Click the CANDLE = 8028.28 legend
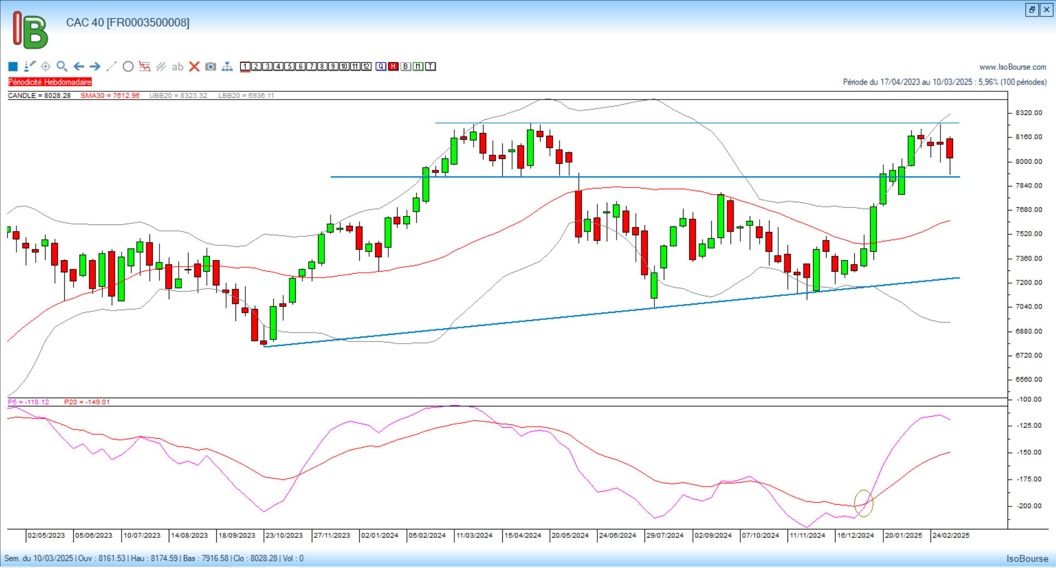 click(x=39, y=96)
